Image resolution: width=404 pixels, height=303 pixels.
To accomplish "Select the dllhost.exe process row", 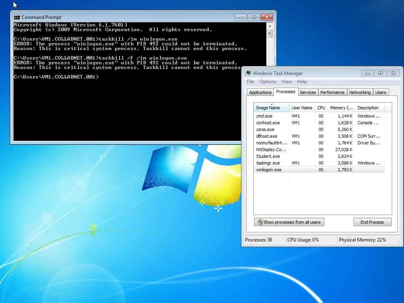I will coord(319,136).
